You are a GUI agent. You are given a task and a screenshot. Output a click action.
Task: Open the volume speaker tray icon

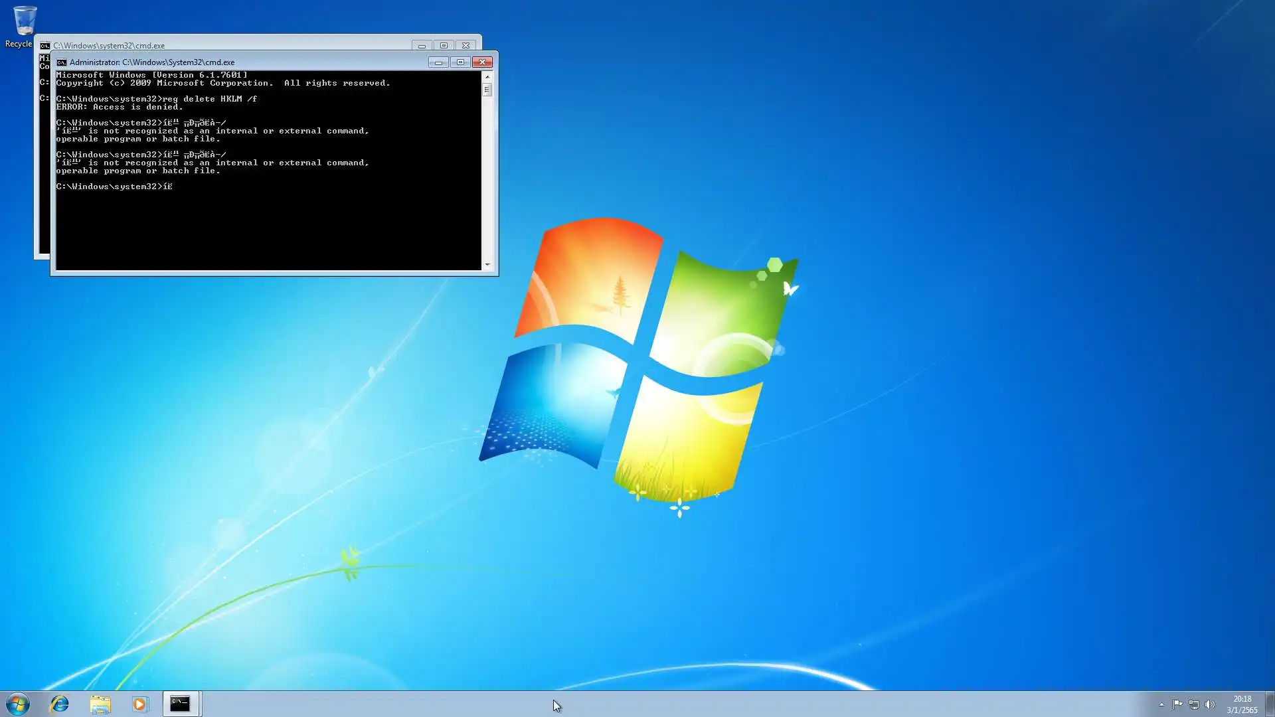(1209, 704)
